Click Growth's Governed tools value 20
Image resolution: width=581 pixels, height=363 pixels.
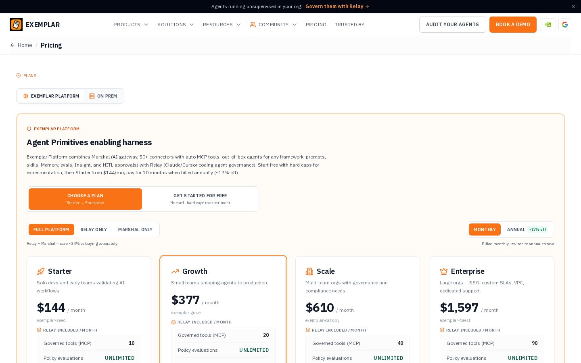[x=266, y=335]
